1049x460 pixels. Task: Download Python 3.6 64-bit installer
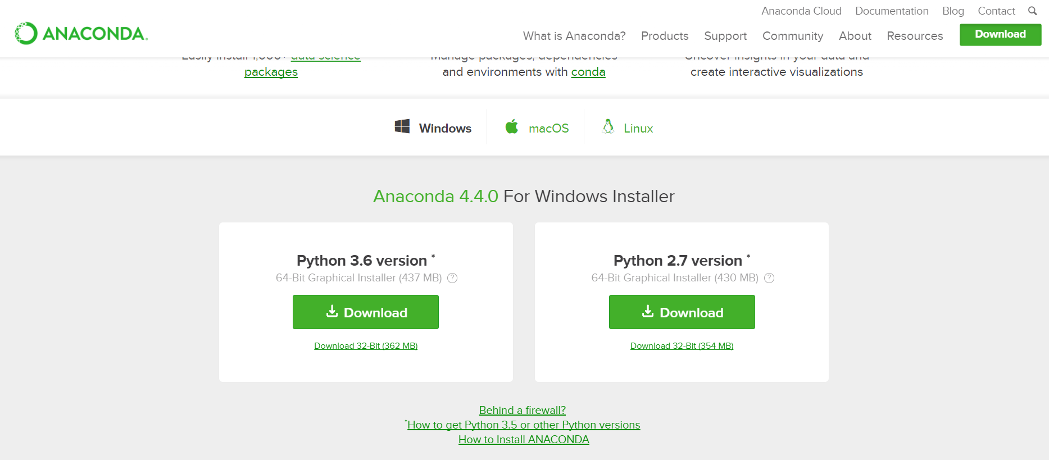pyautogui.click(x=365, y=312)
